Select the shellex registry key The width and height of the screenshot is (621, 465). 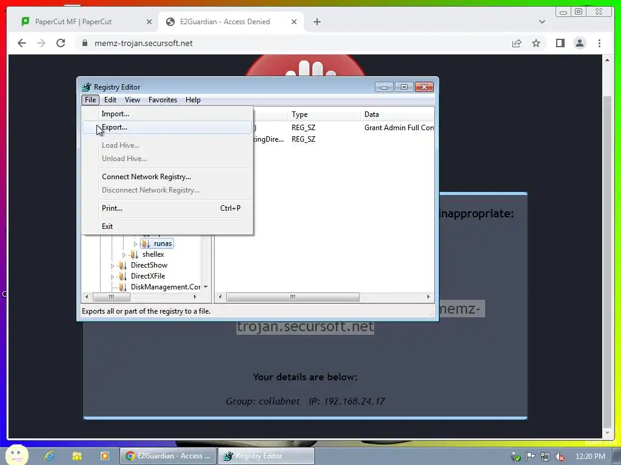tap(153, 254)
